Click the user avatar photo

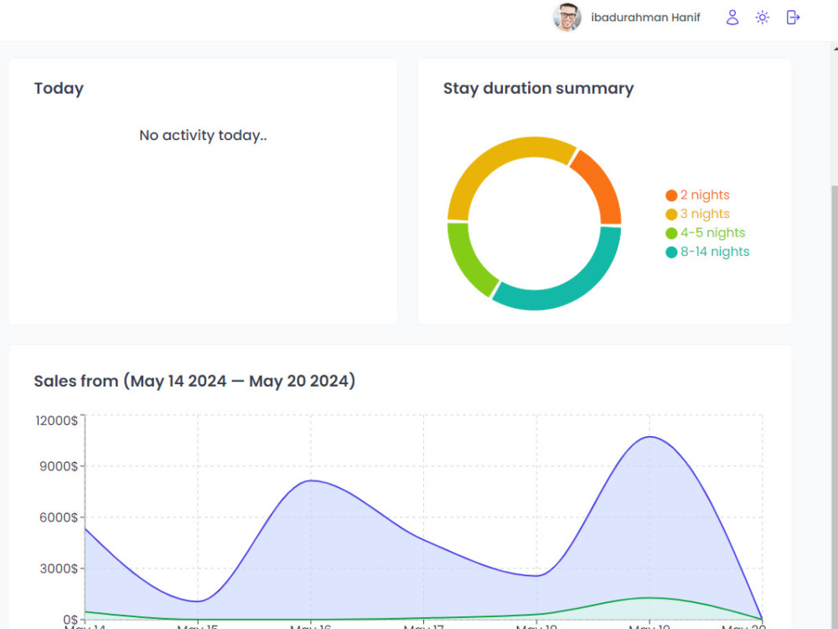pyautogui.click(x=567, y=18)
